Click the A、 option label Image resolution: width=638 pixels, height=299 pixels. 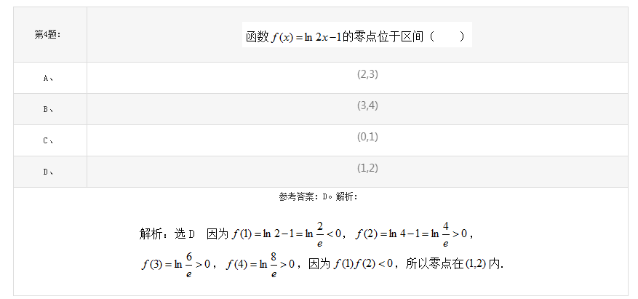[48, 78]
